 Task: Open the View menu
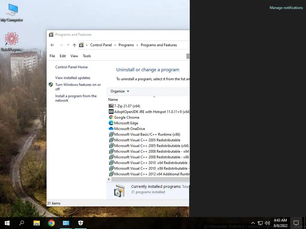(74, 56)
